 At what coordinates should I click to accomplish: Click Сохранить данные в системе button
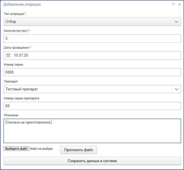click(x=92, y=161)
